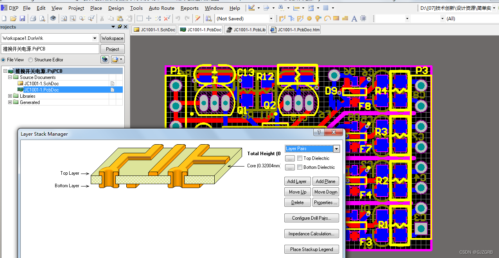Enable the Top Dielectric checkbox
499x258 pixels.
tap(300, 158)
